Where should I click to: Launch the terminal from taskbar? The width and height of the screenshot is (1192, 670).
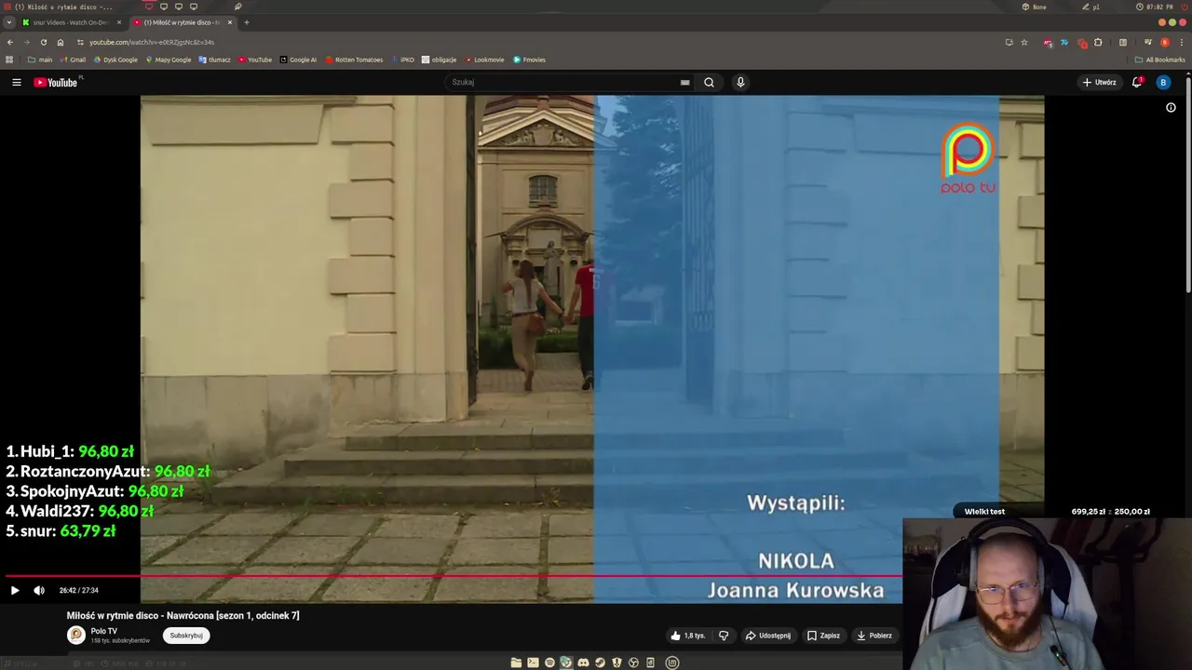tap(533, 663)
